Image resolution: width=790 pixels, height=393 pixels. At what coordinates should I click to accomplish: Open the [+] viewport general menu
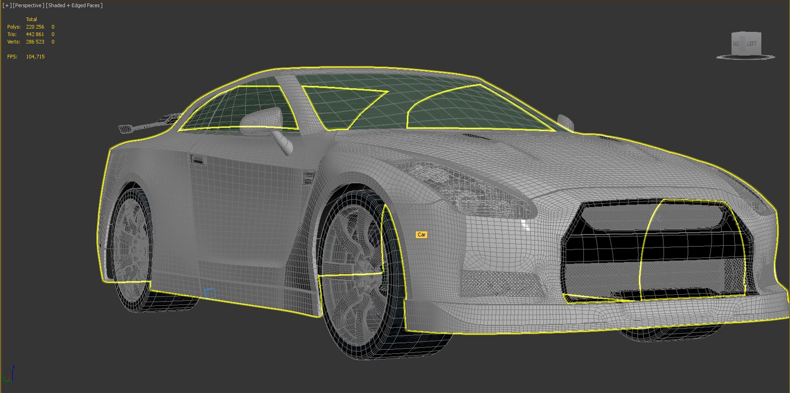pos(7,5)
